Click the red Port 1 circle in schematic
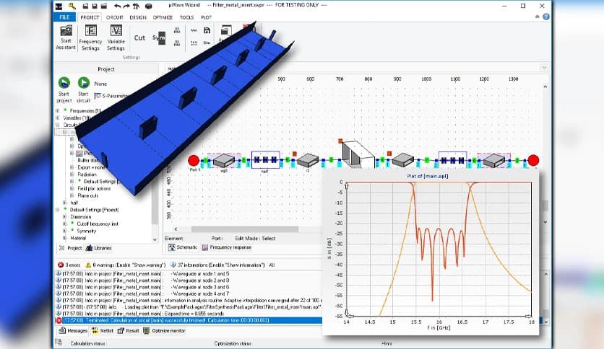Screen dimensions: 604x349 [x=194, y=161]
